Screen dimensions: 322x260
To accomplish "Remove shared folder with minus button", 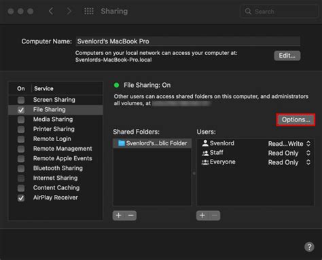I will pyautogui.click(x=130, y=215).
